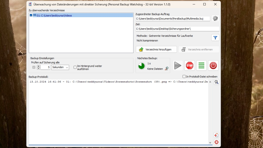Screen dimensions: 263x148
Task: Click the export log icon above delete
Action: coord(216,135)
